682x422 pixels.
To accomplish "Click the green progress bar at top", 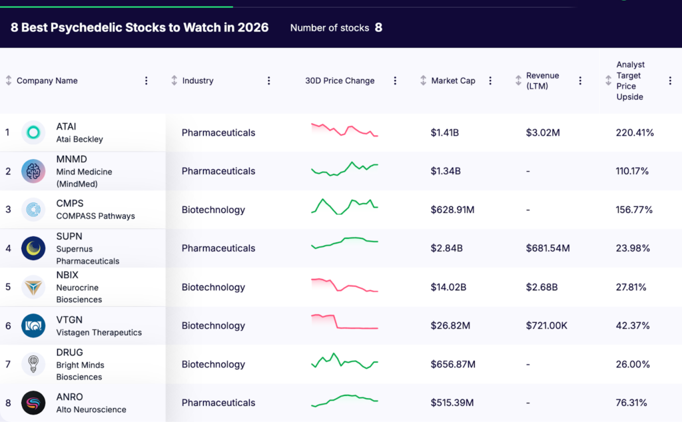I will [117, 4].
